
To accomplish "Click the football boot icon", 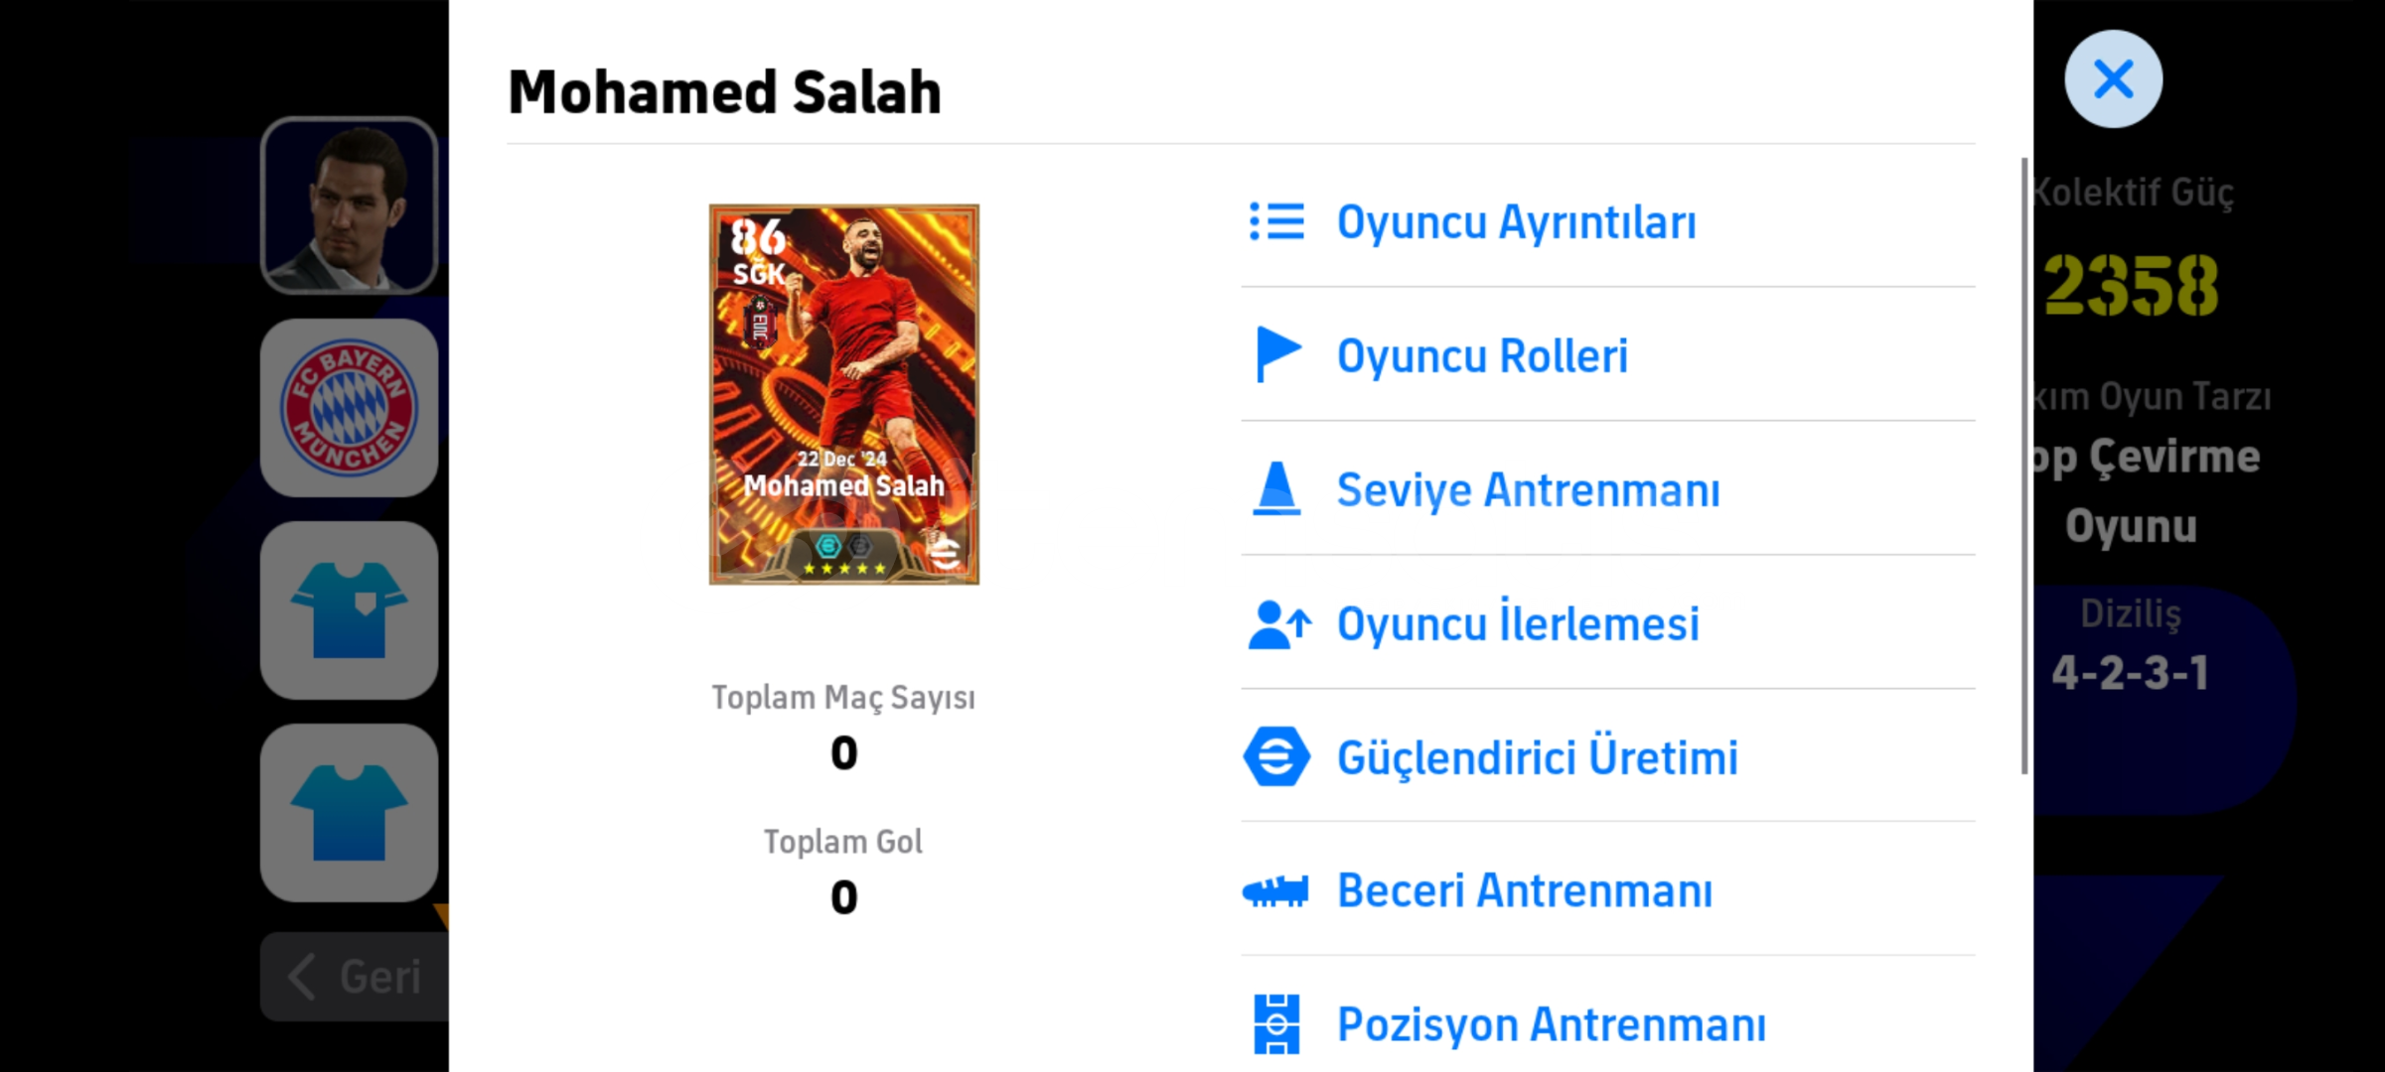I will point(1275,890).
